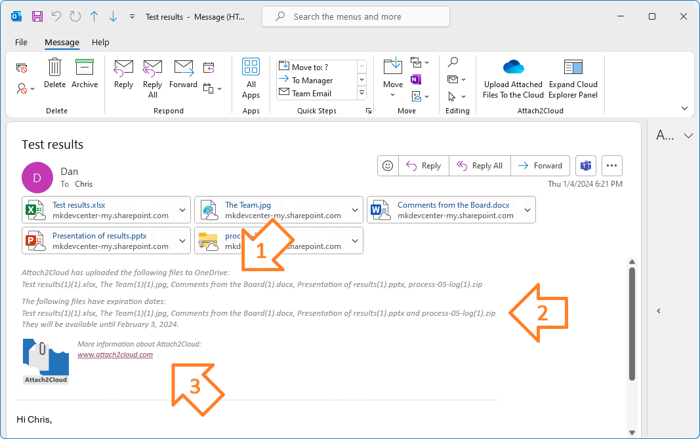Collapse side panel with small left arrow
Image resolution: width=700 pixels, height=439 pixels.
(659, 311)
